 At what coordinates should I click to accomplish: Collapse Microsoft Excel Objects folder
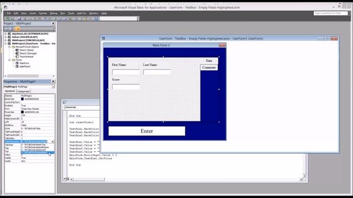[9, 47]
